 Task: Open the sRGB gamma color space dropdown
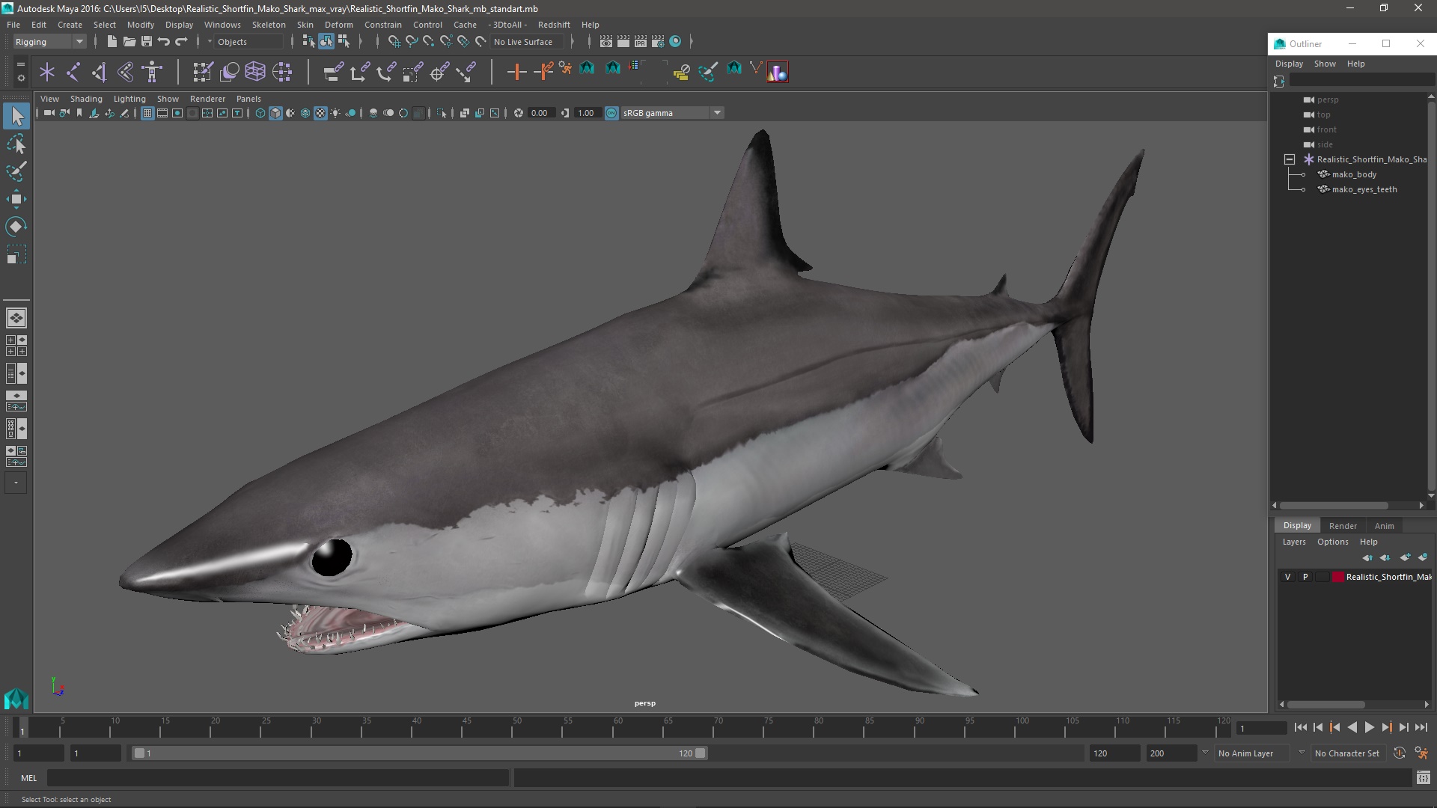pos(717,113)
